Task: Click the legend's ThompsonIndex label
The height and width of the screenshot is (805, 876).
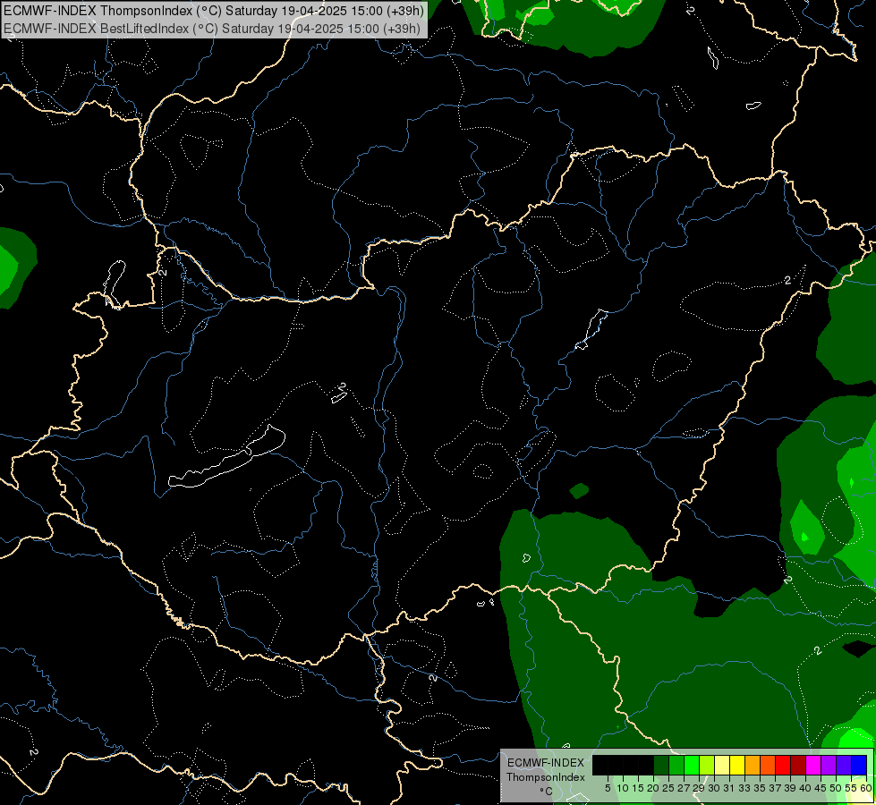Action: 546,777
